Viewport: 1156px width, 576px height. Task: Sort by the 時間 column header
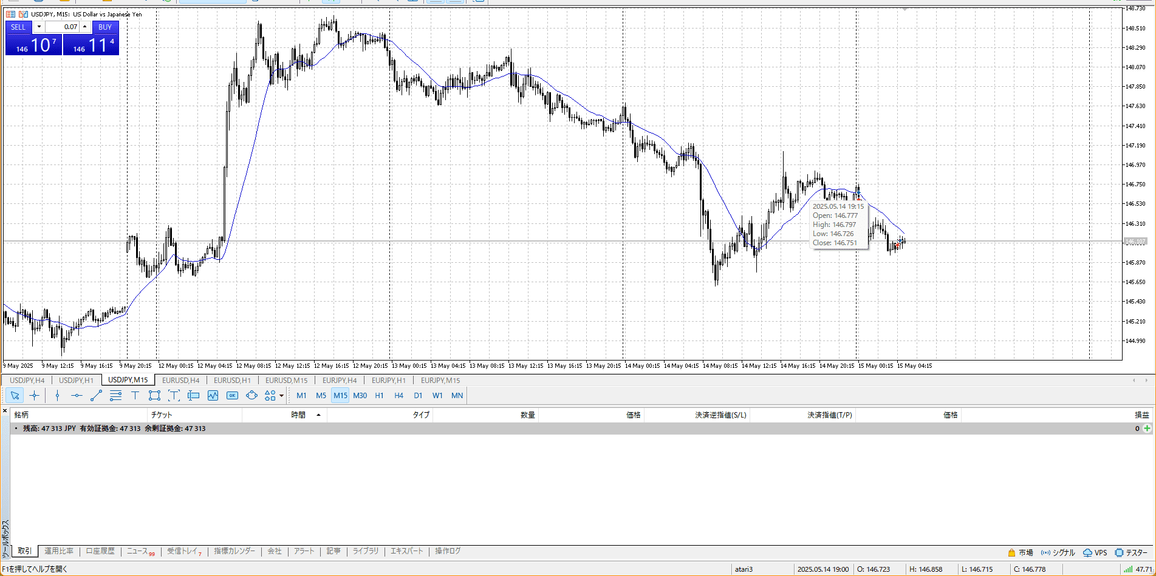point(298,415)
